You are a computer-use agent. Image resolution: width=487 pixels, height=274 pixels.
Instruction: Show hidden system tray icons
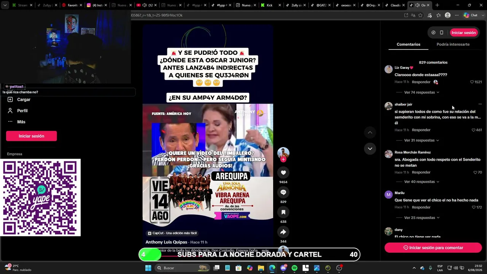pos(414,268)
